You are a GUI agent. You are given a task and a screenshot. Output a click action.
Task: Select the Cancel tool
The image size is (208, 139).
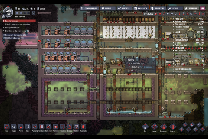(x=154, y=127)
